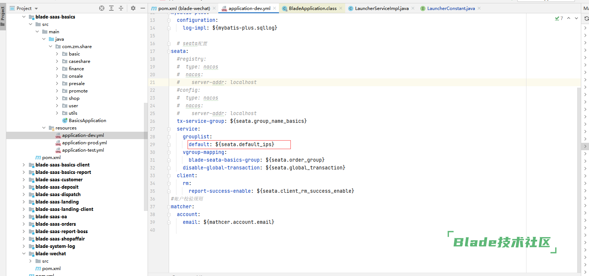The image size is (589, 276).
Task: Collapse the blade-saas-basics module
Action: coord(24,17)
